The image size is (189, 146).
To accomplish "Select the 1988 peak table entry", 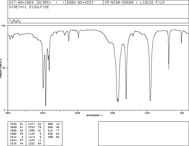I will coord(31,130).
